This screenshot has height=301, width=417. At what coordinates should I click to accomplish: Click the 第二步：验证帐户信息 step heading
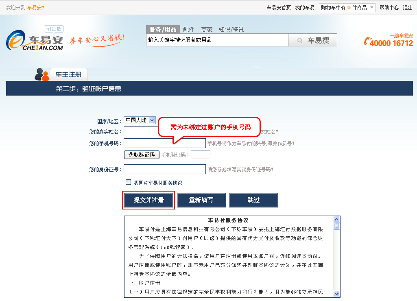(x=89, y=89)
